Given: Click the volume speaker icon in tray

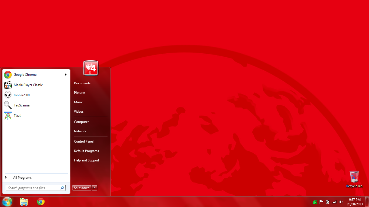Looking at the screenshot, I should pyautogui.click(x=341, y=202).
